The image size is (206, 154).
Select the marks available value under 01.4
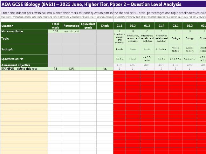point(161,31)
